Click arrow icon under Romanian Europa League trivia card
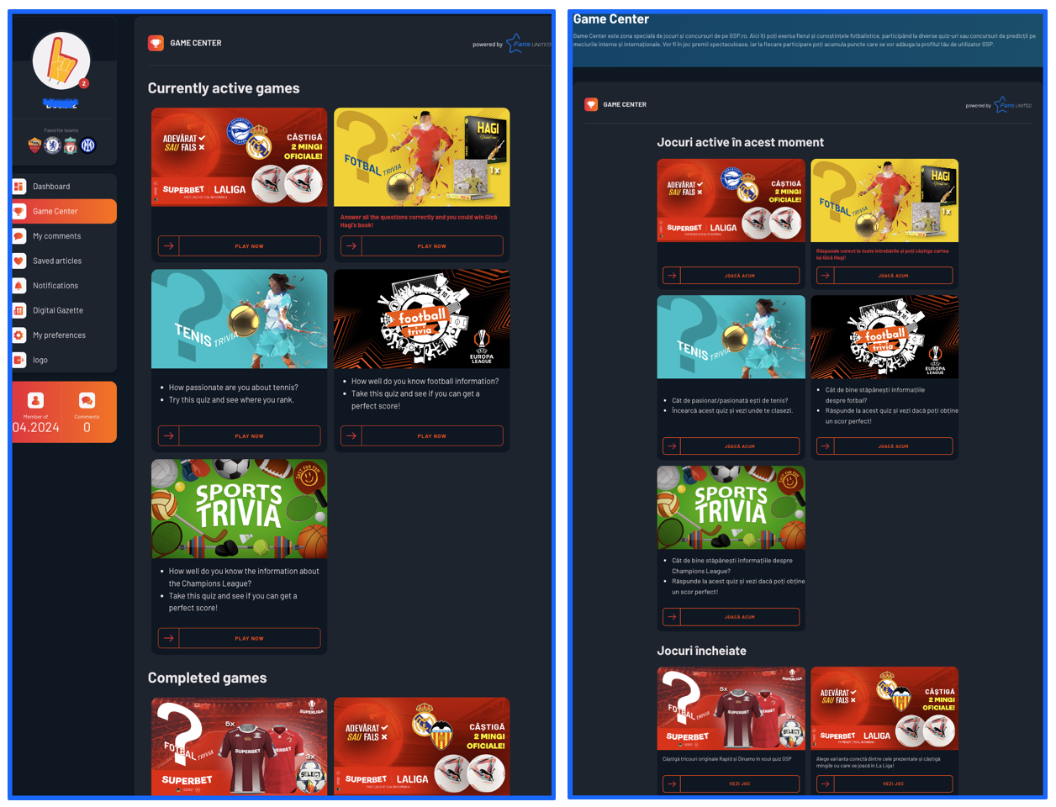 point(825,446)
